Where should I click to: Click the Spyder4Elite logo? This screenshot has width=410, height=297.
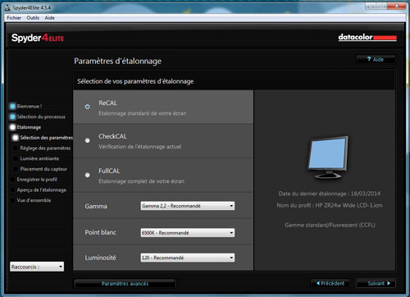[x=38, y=38]
